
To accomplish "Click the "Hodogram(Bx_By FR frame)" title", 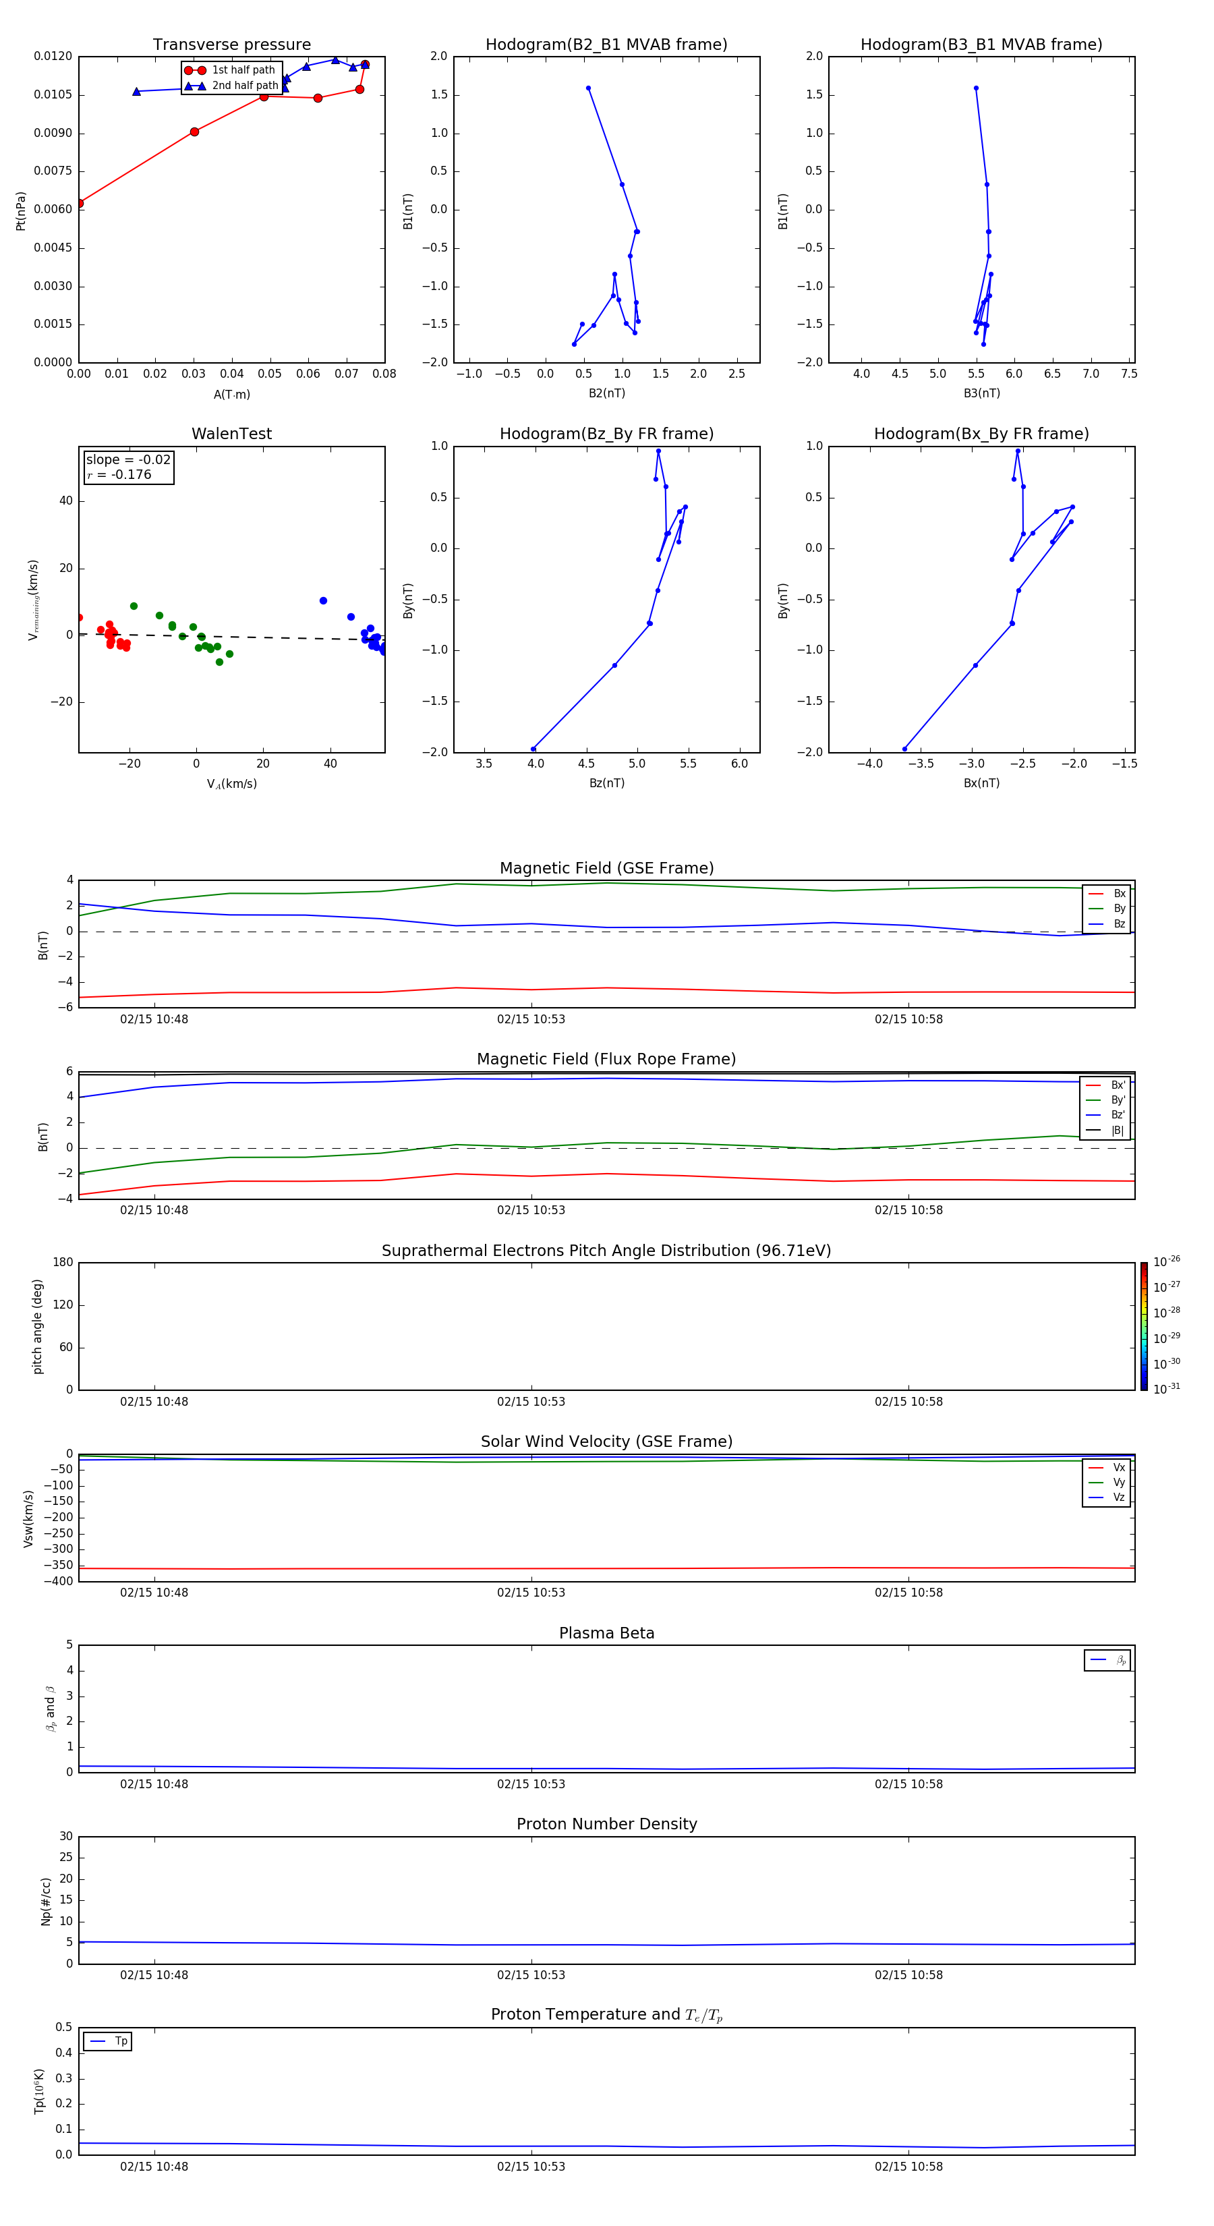I will point(981,434).
